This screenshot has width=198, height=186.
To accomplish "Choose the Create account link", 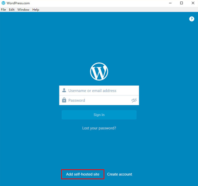I will (119, 174).
